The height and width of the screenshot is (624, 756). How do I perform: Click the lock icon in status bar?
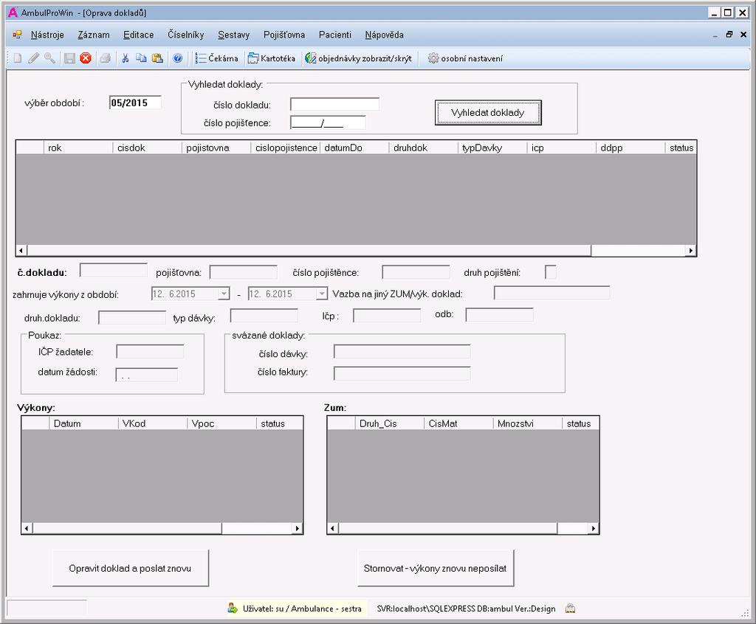pos(571,608)
